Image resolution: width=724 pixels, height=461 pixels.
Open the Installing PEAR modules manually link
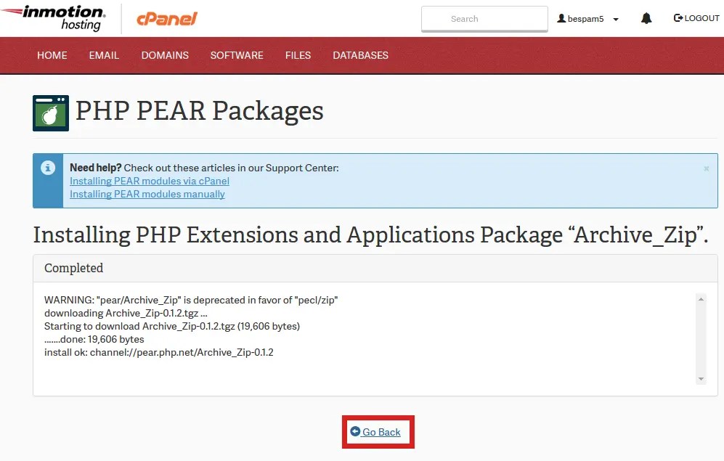[x=147, y=194]
